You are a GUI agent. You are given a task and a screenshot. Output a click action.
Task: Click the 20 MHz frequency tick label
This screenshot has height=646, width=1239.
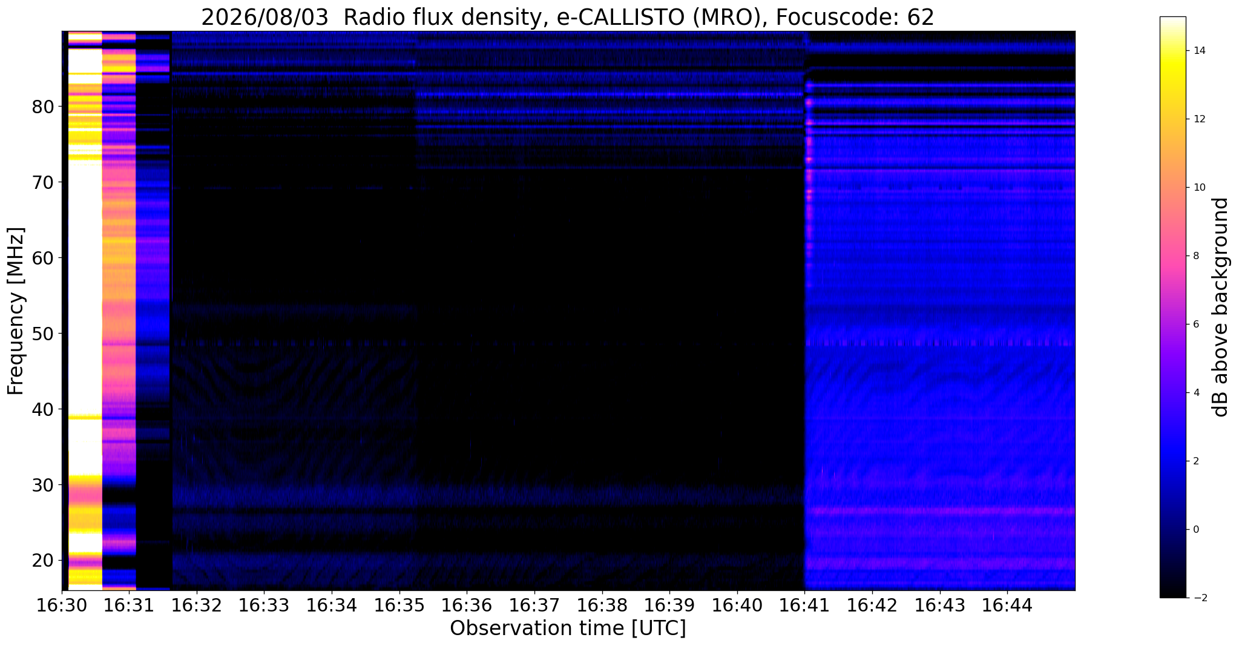pos(43,561)
